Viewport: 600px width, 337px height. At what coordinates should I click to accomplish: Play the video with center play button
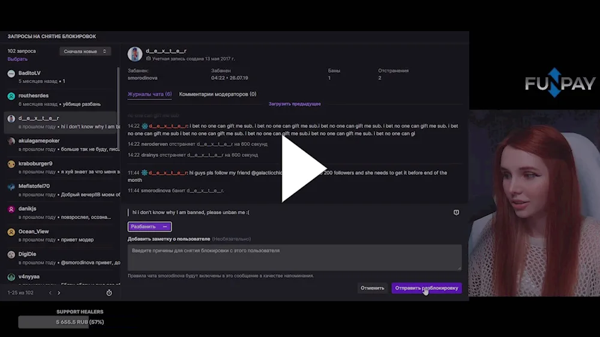[304, 168]
